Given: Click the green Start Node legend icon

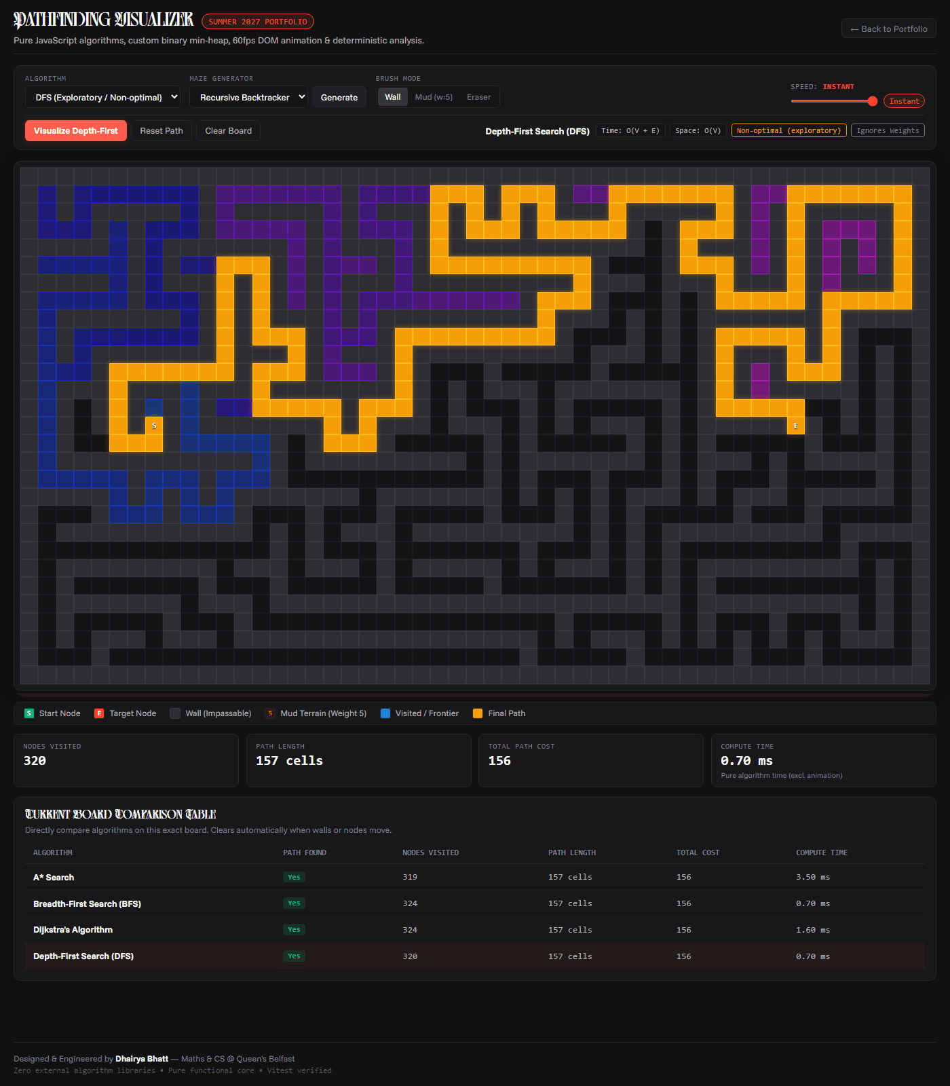Looking at the screenshot, I should pyautogui.click(x=29, y=713).
